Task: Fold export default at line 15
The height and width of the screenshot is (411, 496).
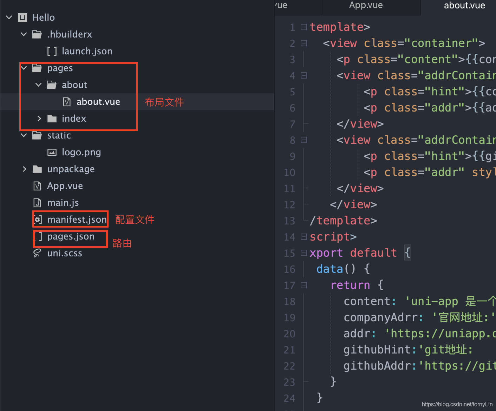Action: [x=304, y=252]
